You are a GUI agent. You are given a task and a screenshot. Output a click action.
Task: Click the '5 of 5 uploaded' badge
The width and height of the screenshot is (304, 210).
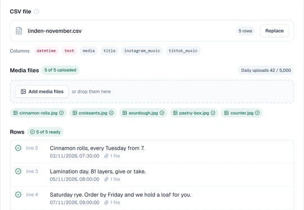coord(60,70)
